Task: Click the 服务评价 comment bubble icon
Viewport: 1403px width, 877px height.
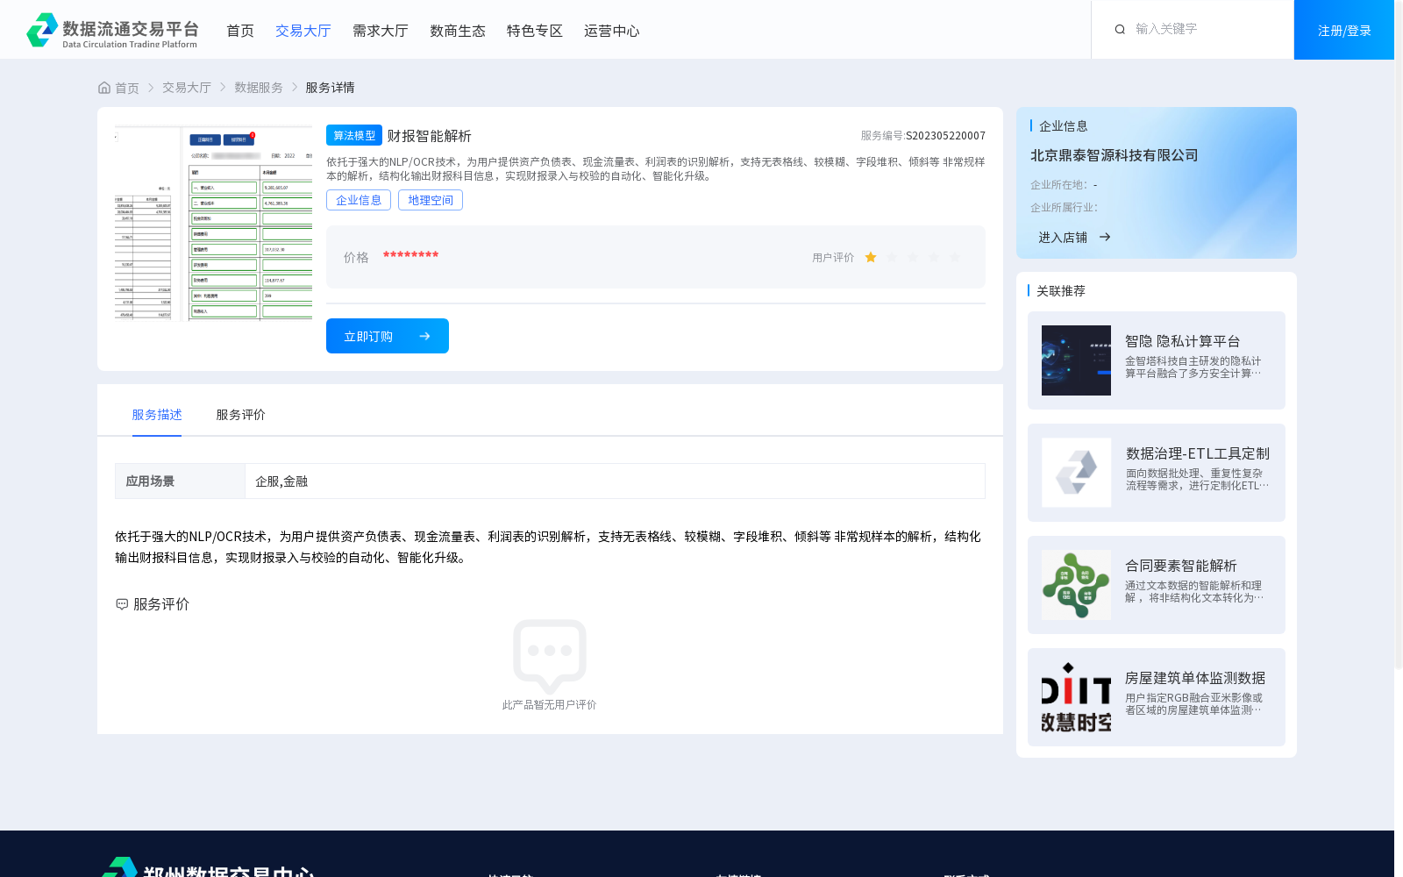Action: (122, 604)
